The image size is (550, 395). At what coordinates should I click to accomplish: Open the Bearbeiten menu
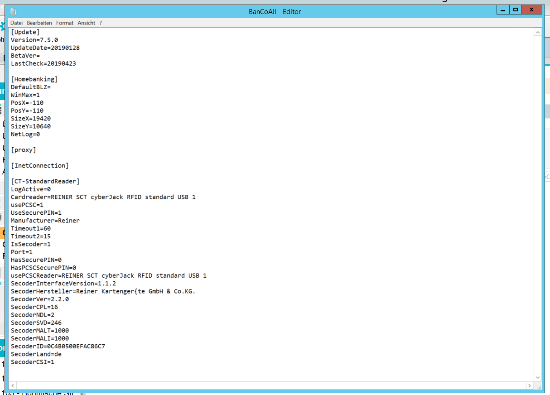39,23
